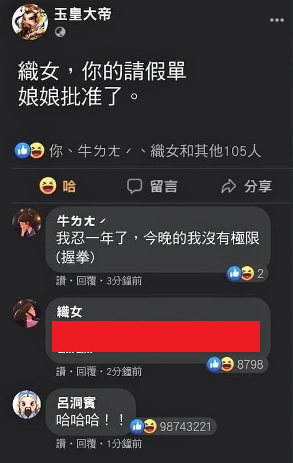Like 織女's comment with 讚
The width and height of the screenshot is (293, 463).
tap(61, 371)
